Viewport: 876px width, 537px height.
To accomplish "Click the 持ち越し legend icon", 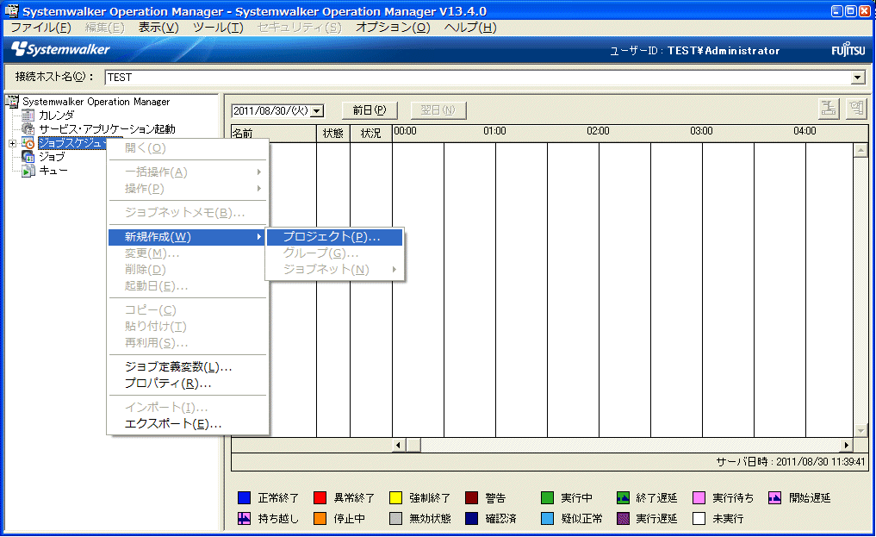I will [x=244, y=519].
